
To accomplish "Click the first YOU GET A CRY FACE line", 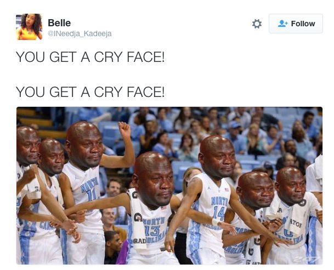I will pos(90,57).
